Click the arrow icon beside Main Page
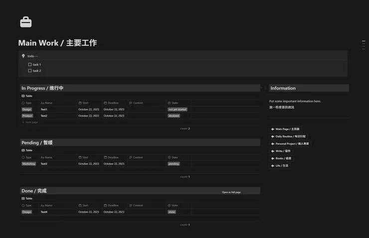369x238 pixels. [273, 129]
